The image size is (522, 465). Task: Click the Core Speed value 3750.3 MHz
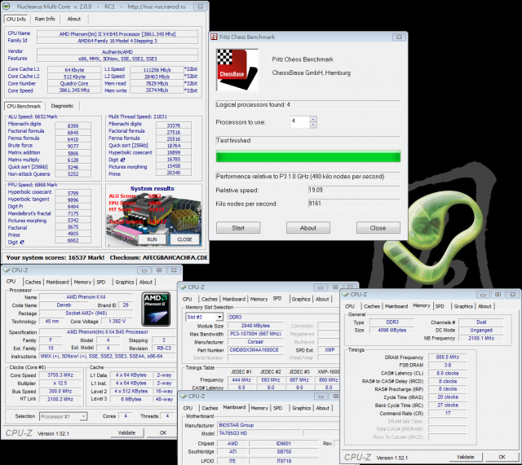60,375
